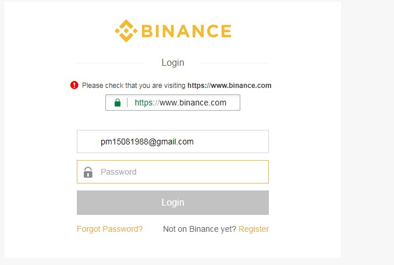Click the gray lock icon in Password field
This screenshot has height=265, width=394.
coord(88,172)
